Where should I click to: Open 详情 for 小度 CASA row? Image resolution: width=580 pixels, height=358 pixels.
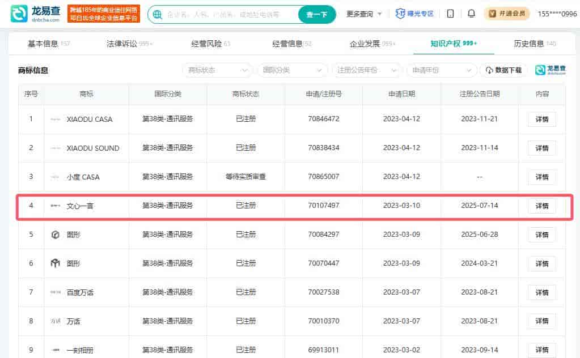(x=542, y=177)
